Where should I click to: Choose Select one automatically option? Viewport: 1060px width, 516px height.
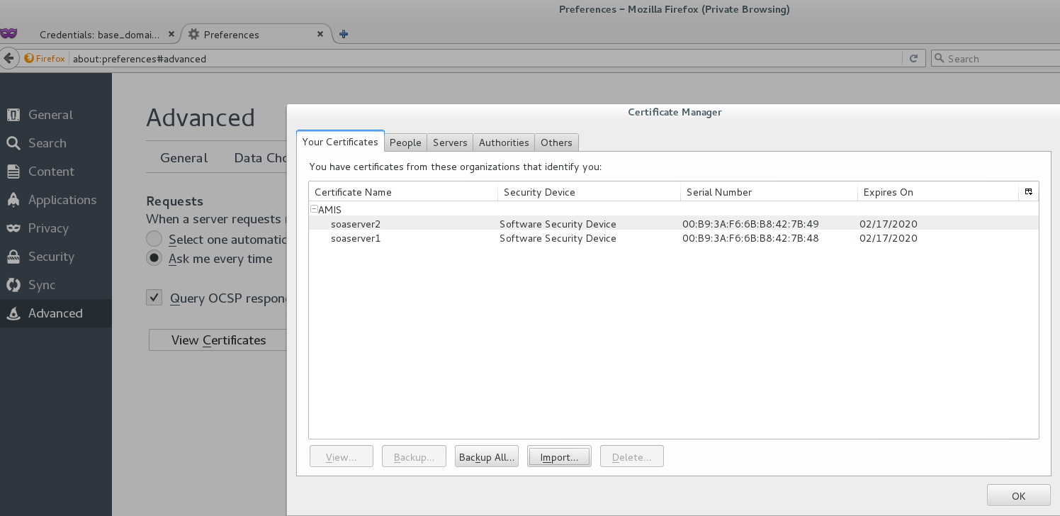click(x=154, y=238)
